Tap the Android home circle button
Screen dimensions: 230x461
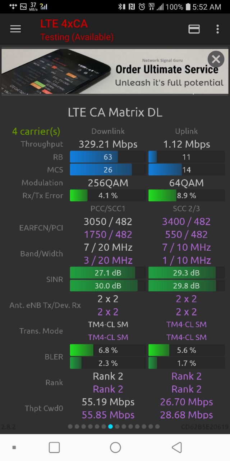click(115, 447)
